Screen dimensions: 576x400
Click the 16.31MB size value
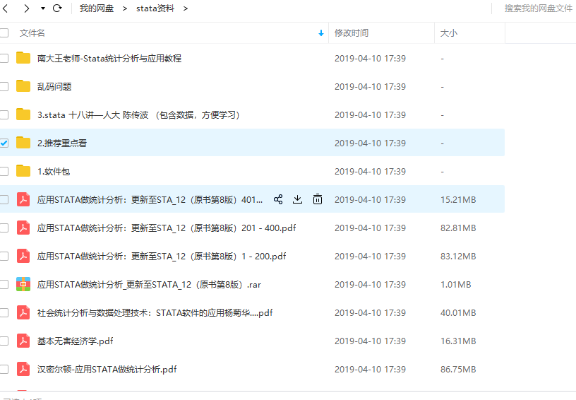tap(458, 341)
